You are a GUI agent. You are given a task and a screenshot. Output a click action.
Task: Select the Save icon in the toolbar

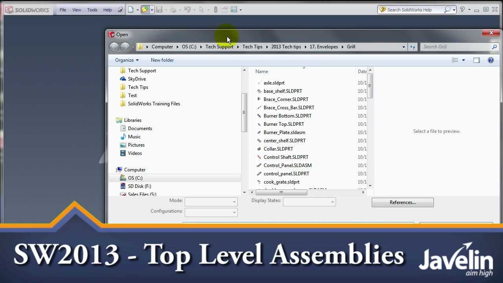tap(160, 9)
